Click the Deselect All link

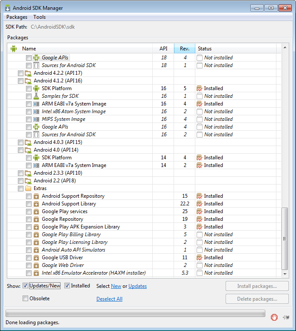pyautogui.click(x=110, y=299)
